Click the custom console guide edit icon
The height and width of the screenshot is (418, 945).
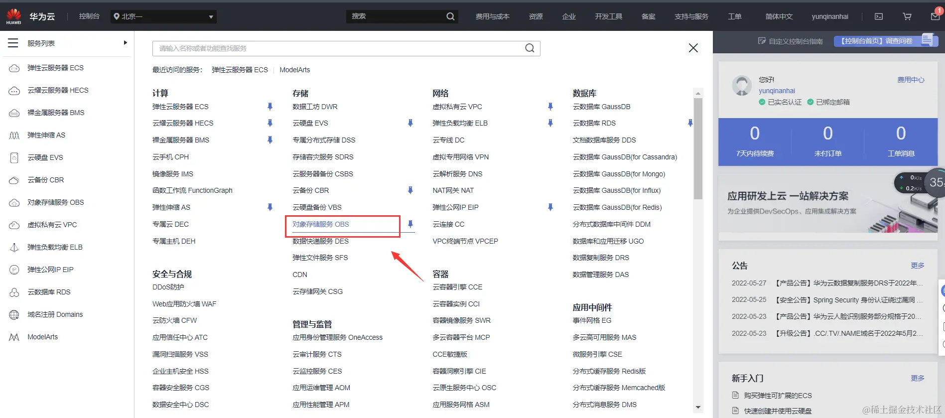762,41
